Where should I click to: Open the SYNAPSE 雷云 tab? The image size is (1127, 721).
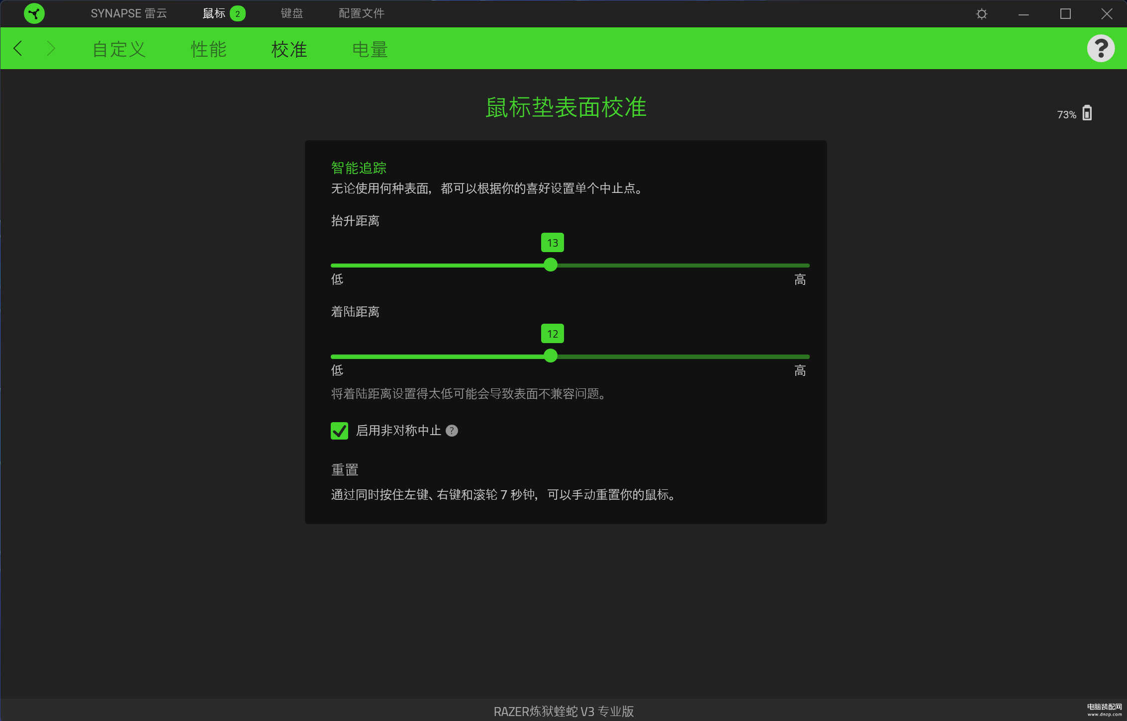pyautogui.click(x=129, y=13)
